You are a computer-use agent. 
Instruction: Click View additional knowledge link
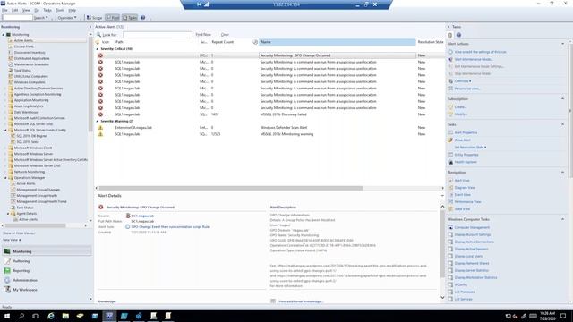tap(301, 301)
